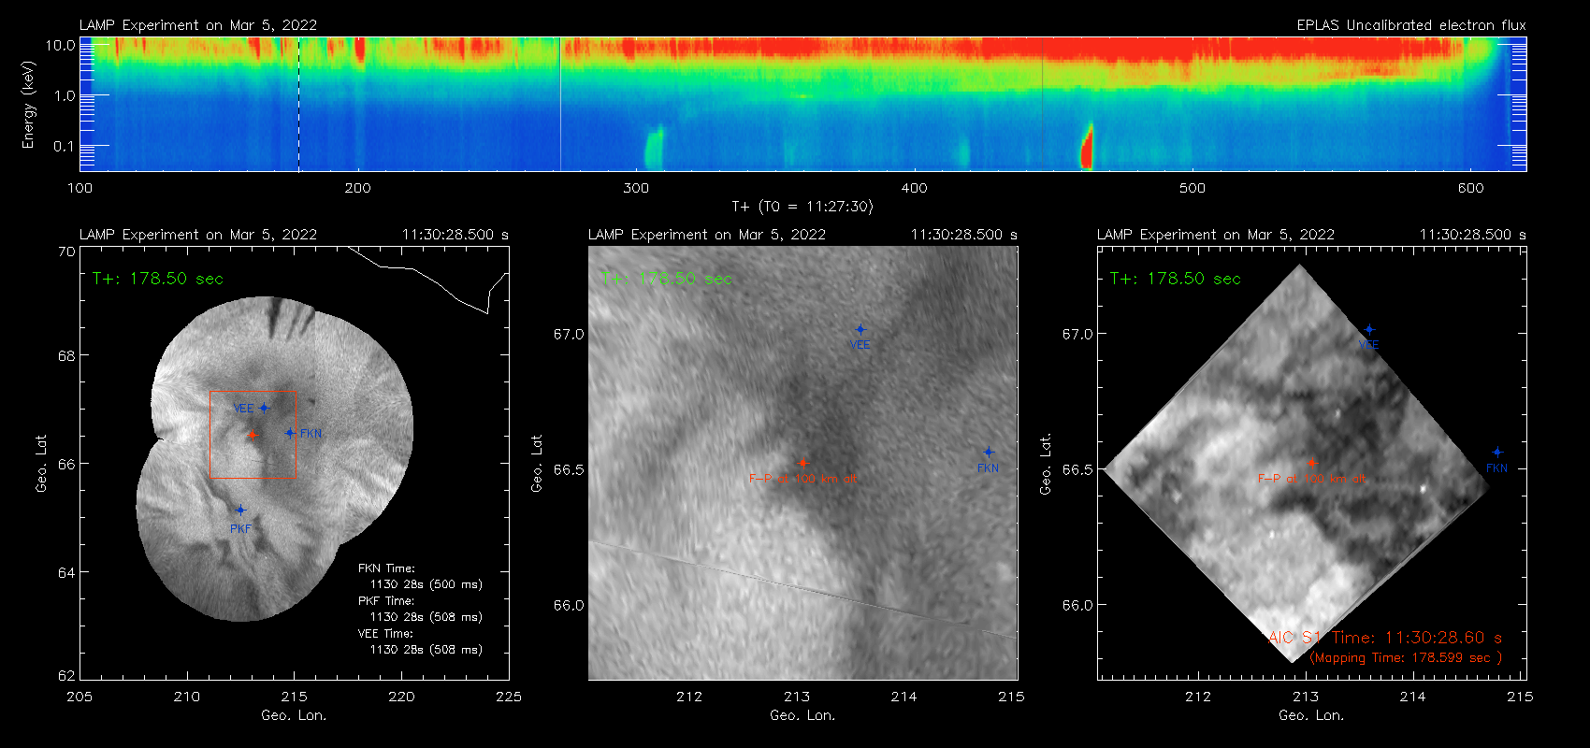Click the '1130 28s (500 ms)' value
The width and height of the screenshot is (1590, 748).
pyautogui.click(x=426, y=584)
